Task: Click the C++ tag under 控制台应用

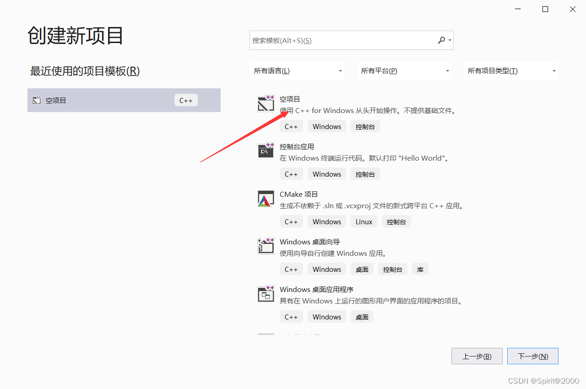Action: click(291, 174)
